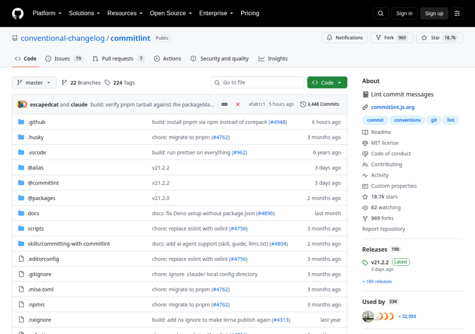The width and height of the screenshot is (475, 334).
Task: Open the appearance settings icon beside Sign up
Action: pos(457,13)
